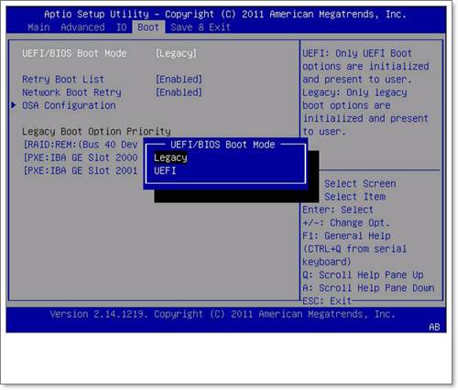This screenshot has height=390, width=458.
Task: Click the AB indicator in footer
Action: tap(434, 327)
